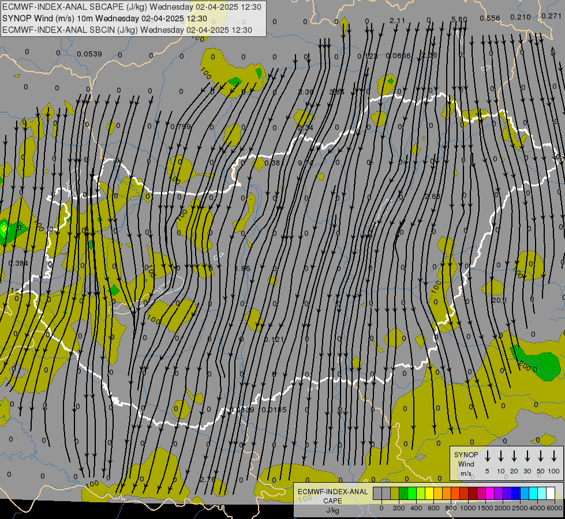This screenshot has height=519, width=565.
Task: Click the 2500 tick label in CAPE legend
Action: coord(520,508)
